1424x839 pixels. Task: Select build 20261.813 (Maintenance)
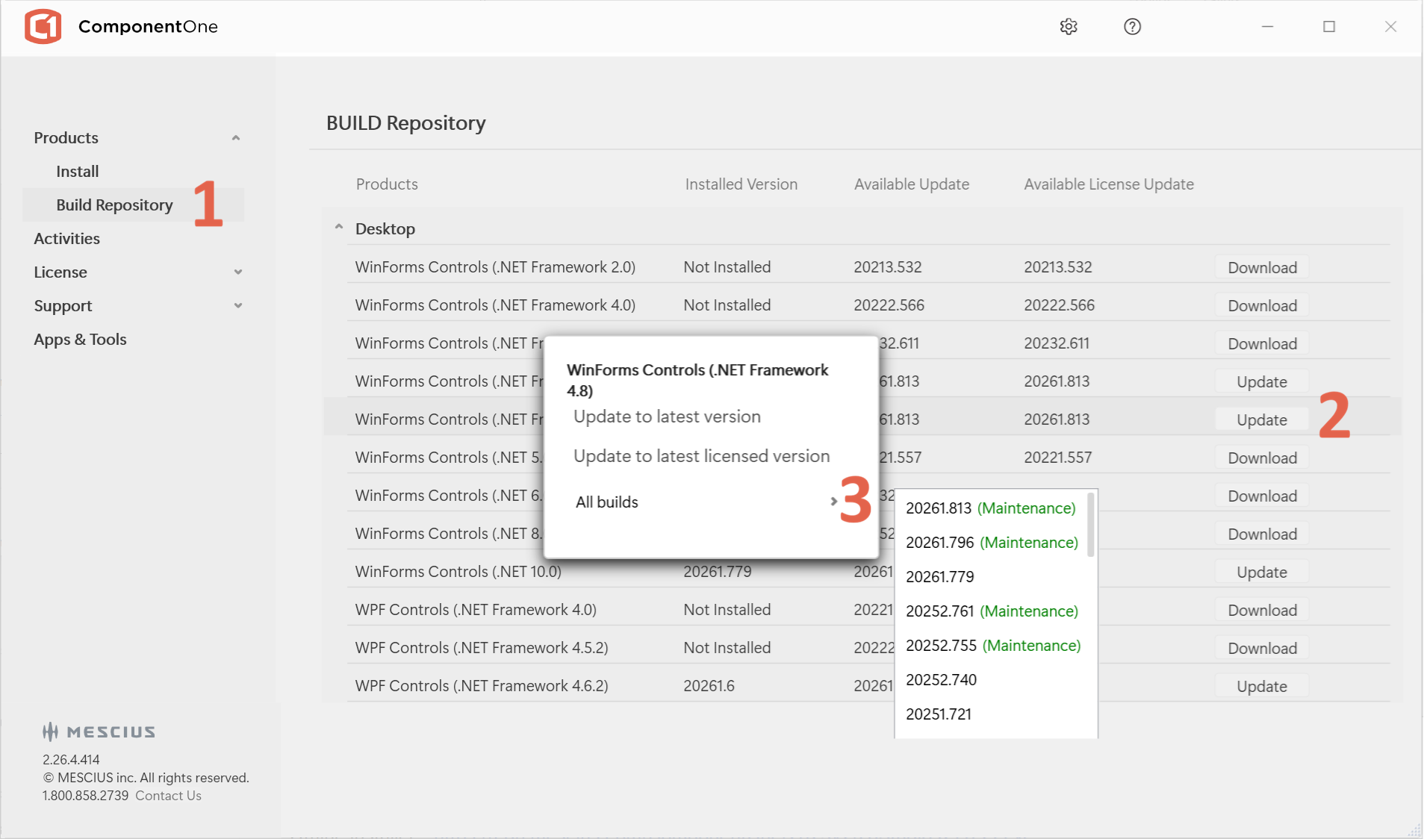(x=990, y=508)
